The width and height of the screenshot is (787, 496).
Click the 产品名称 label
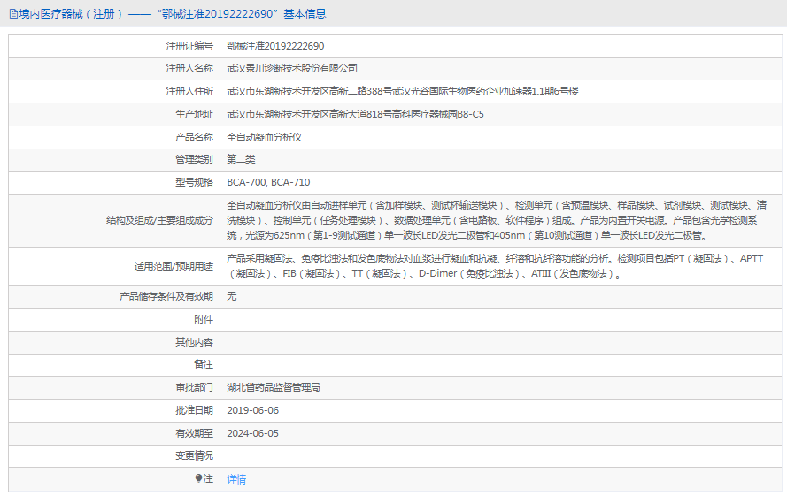point(194,137)
